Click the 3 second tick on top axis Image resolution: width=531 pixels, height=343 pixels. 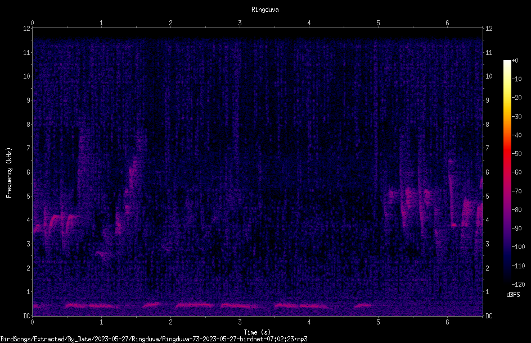pyautogui.click(x=240, y=22)
